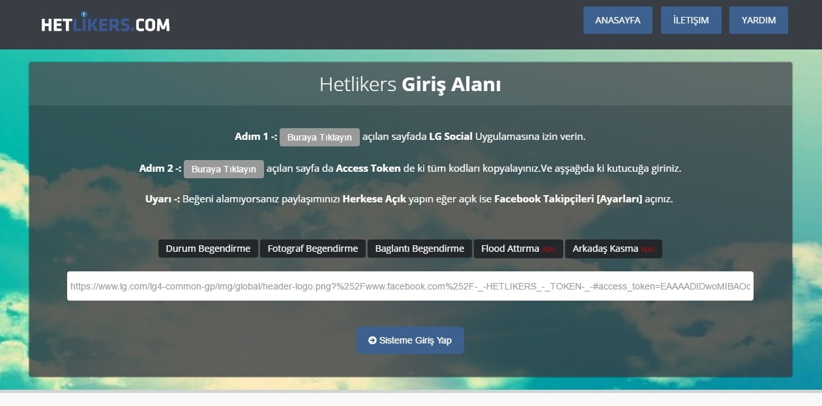822x406 pixels.
Task: Click the HETLIKERS.COM logo
Action: 105,23
